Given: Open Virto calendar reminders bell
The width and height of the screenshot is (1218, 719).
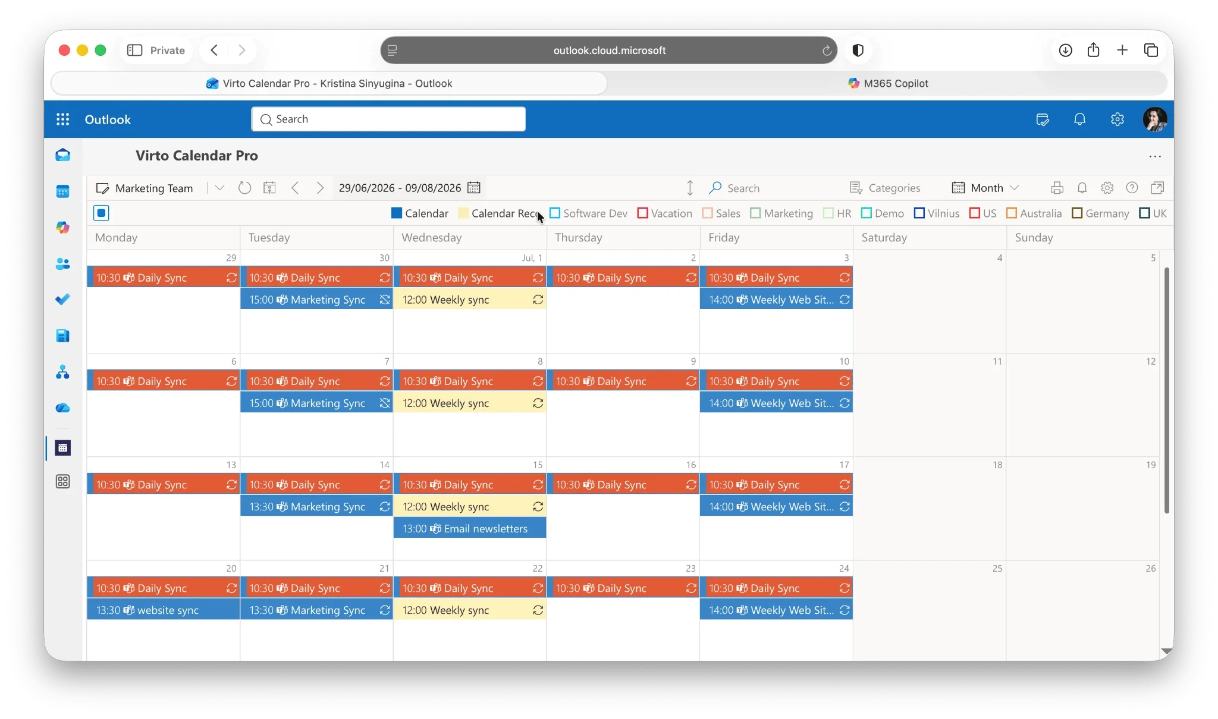Looking at the screenshot, I should (x=1082, y=188).
